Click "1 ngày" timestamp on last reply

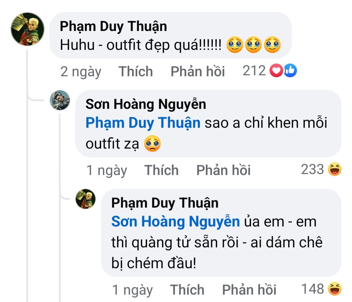pos(132,289)
